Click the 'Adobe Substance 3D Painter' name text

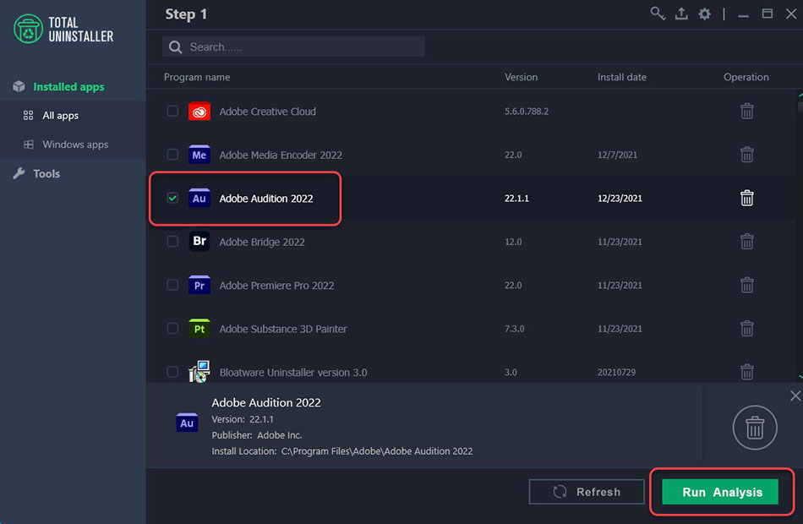click(x=283, y=329)
